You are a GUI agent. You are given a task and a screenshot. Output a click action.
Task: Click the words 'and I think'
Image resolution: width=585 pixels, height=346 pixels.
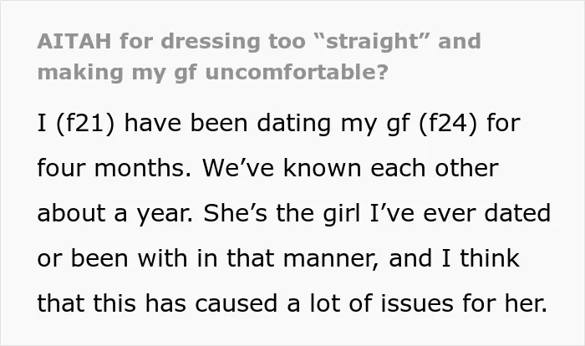click(x=454, y=258)
